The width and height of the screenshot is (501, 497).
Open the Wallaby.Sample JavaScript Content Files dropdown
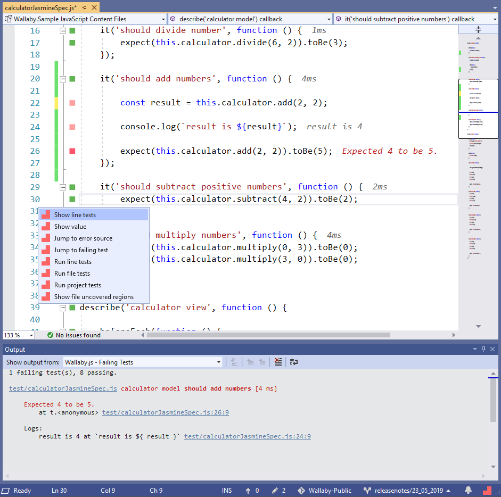(85, 19)
